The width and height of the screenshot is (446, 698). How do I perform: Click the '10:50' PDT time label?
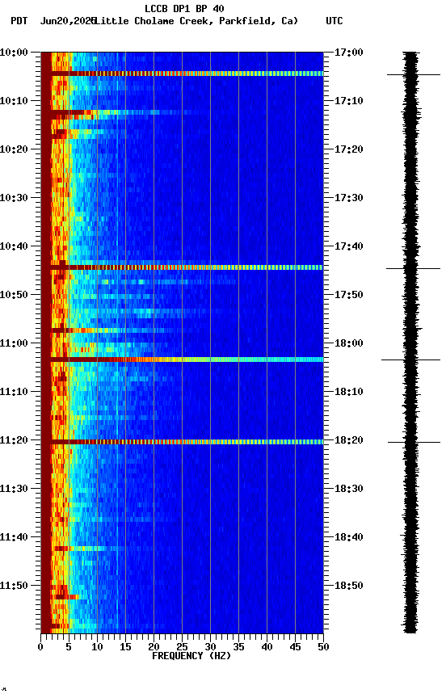click(x=14, y=295)
